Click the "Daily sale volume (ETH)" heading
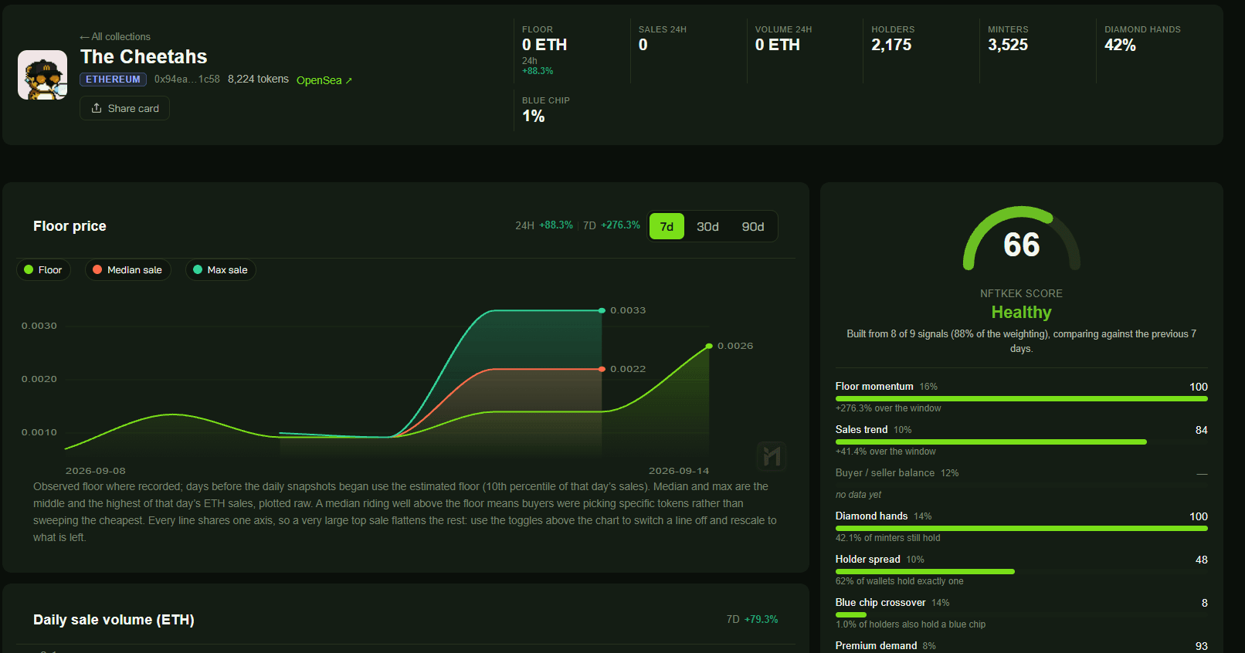1245x653 pixels. click(114, 620)
